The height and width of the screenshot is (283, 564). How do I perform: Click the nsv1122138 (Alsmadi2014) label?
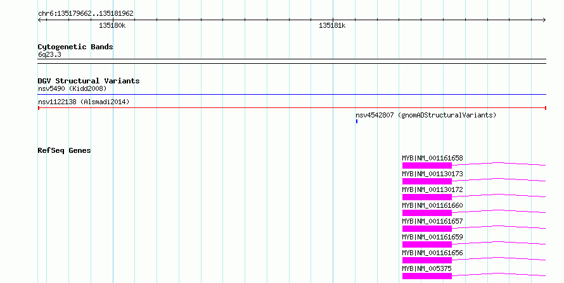point(84,102)
